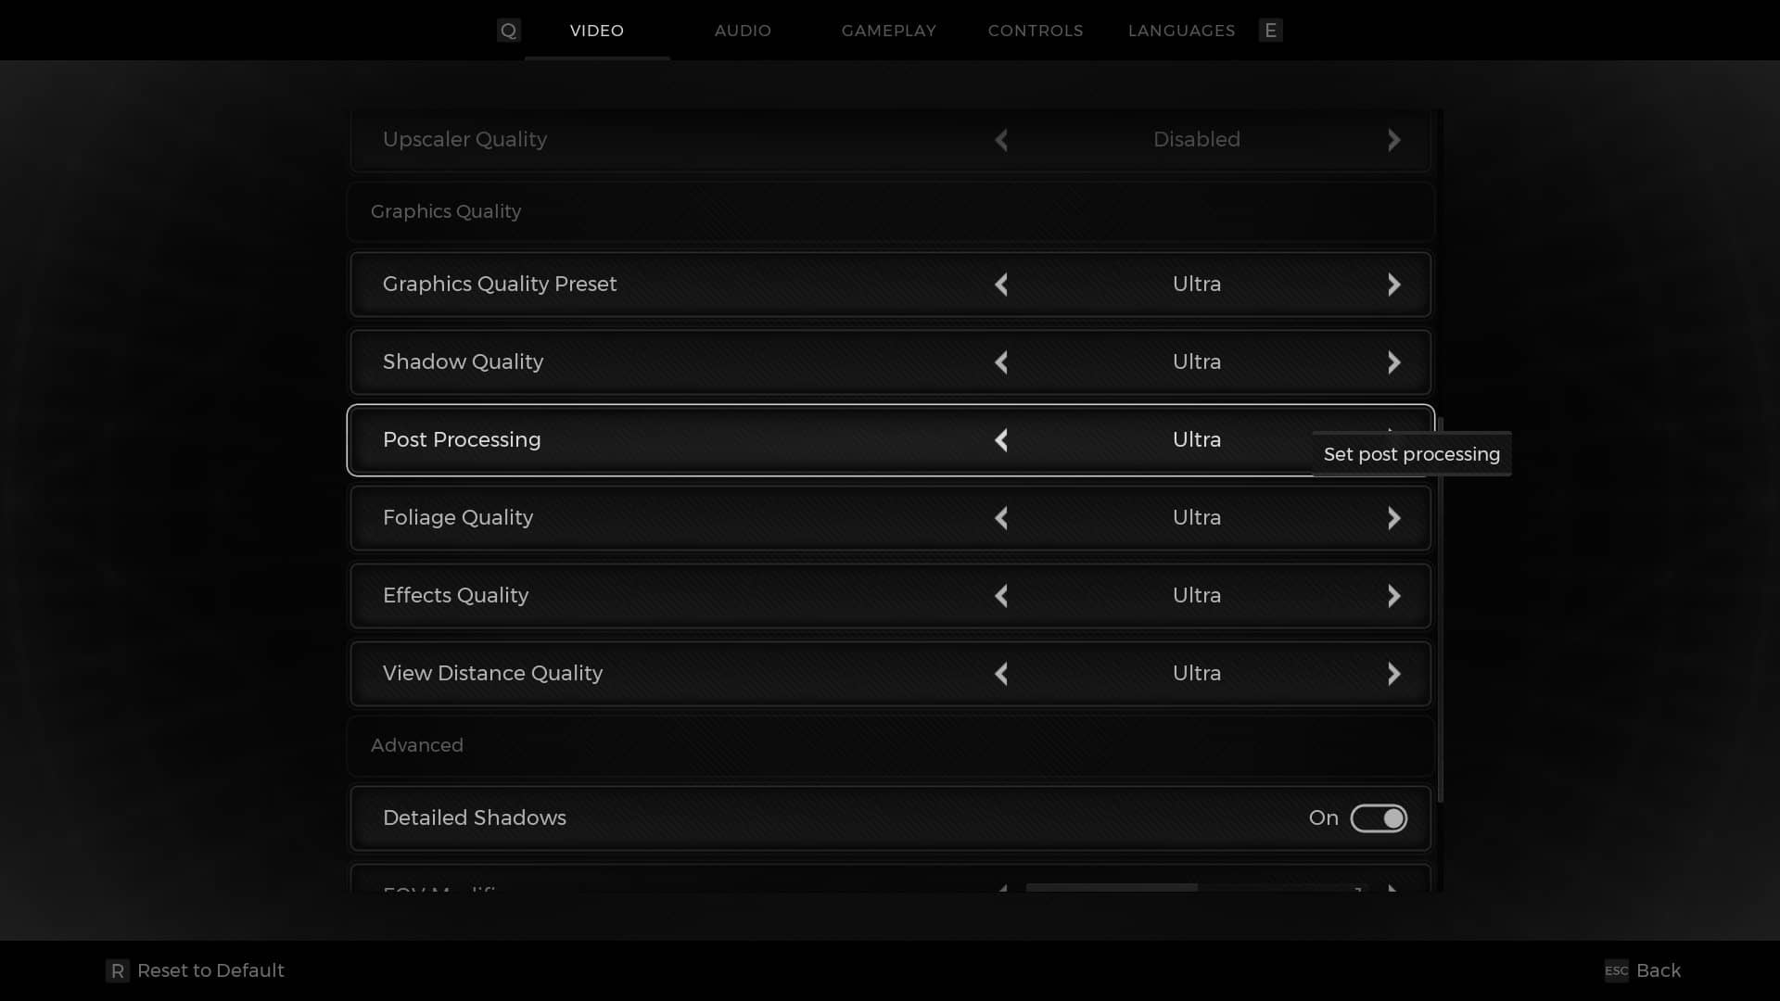
Task: Click the View Distance Quality label
Action: (x=492, y=674)
